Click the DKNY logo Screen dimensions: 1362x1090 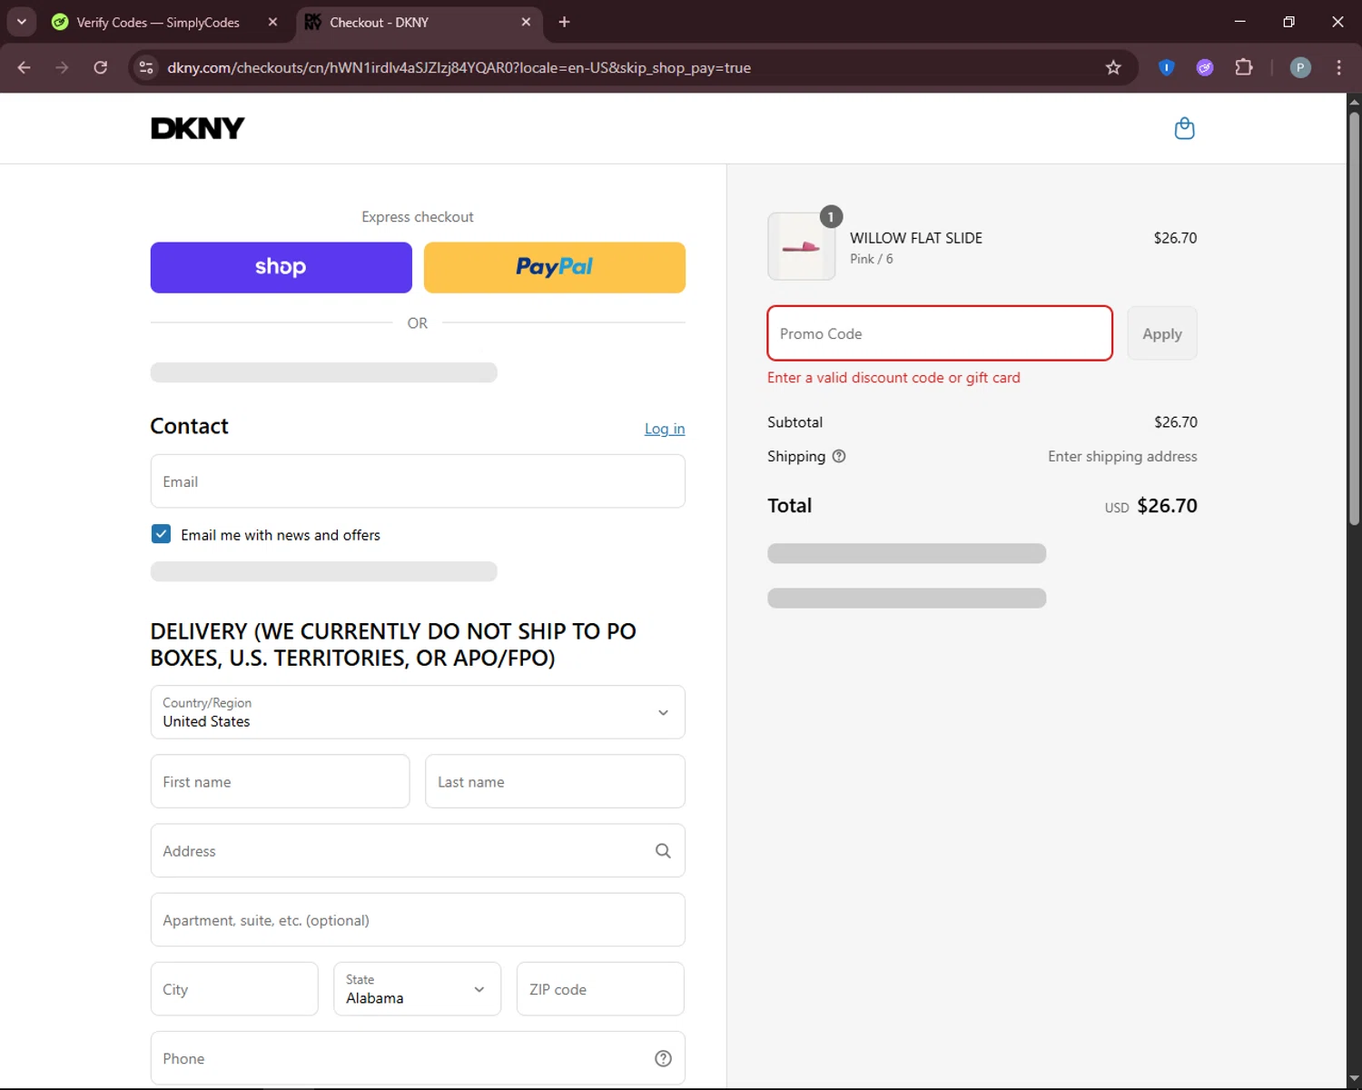pyautogui.click(x=197, y=128)
